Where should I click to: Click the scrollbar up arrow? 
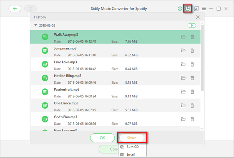202,23
